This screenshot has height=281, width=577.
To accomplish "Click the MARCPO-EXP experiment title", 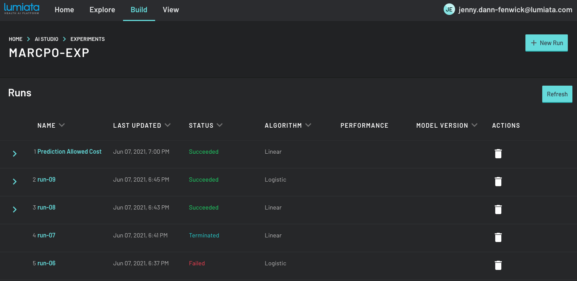I will point(49,52).
